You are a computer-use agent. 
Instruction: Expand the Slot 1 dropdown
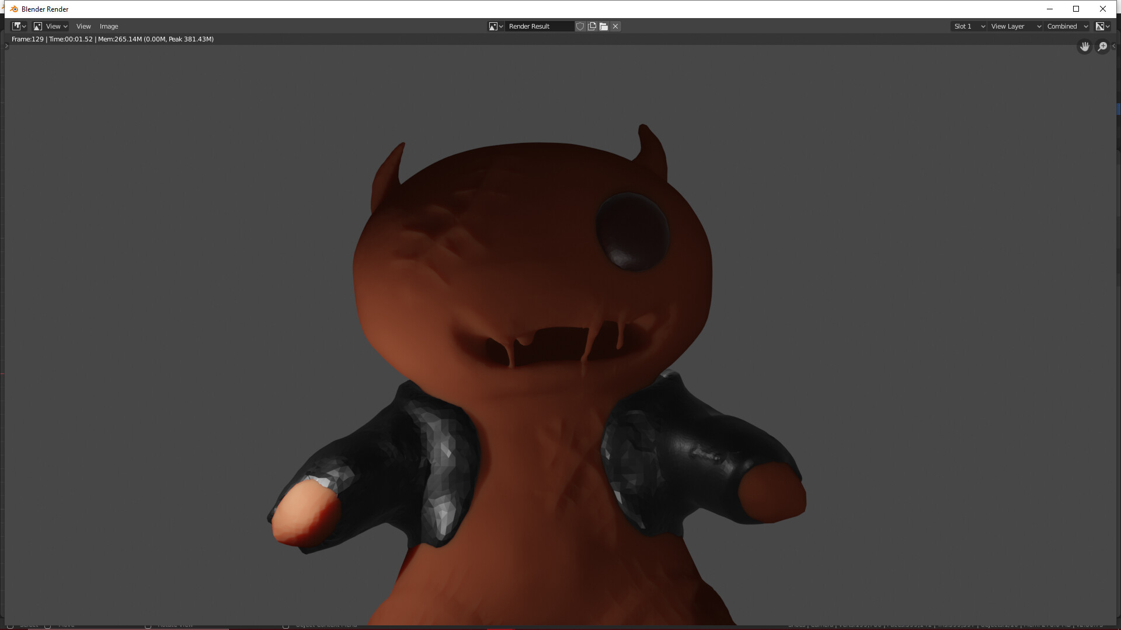(x=969, y=26)
